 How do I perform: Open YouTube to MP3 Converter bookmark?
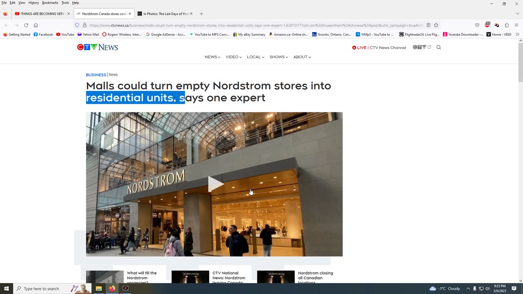[x=209, y=34]
